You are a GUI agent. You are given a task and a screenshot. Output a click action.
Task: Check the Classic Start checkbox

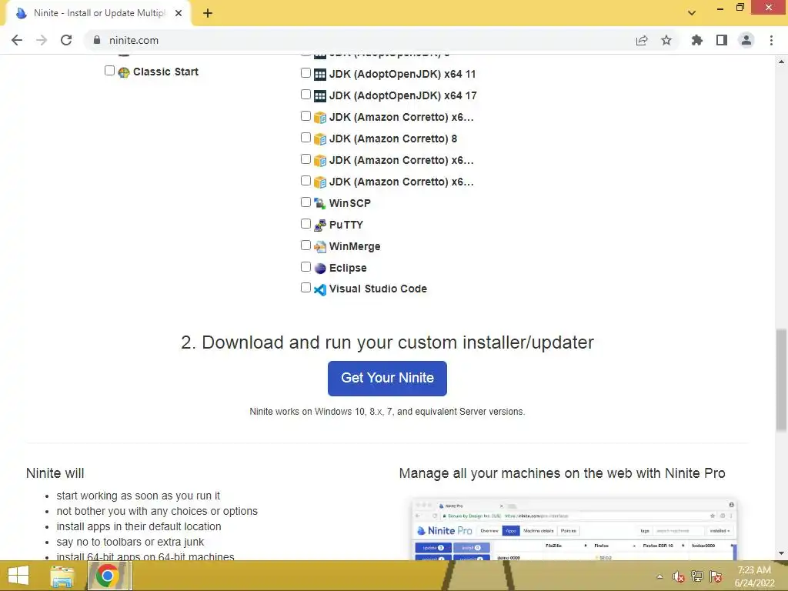point(109,70)
